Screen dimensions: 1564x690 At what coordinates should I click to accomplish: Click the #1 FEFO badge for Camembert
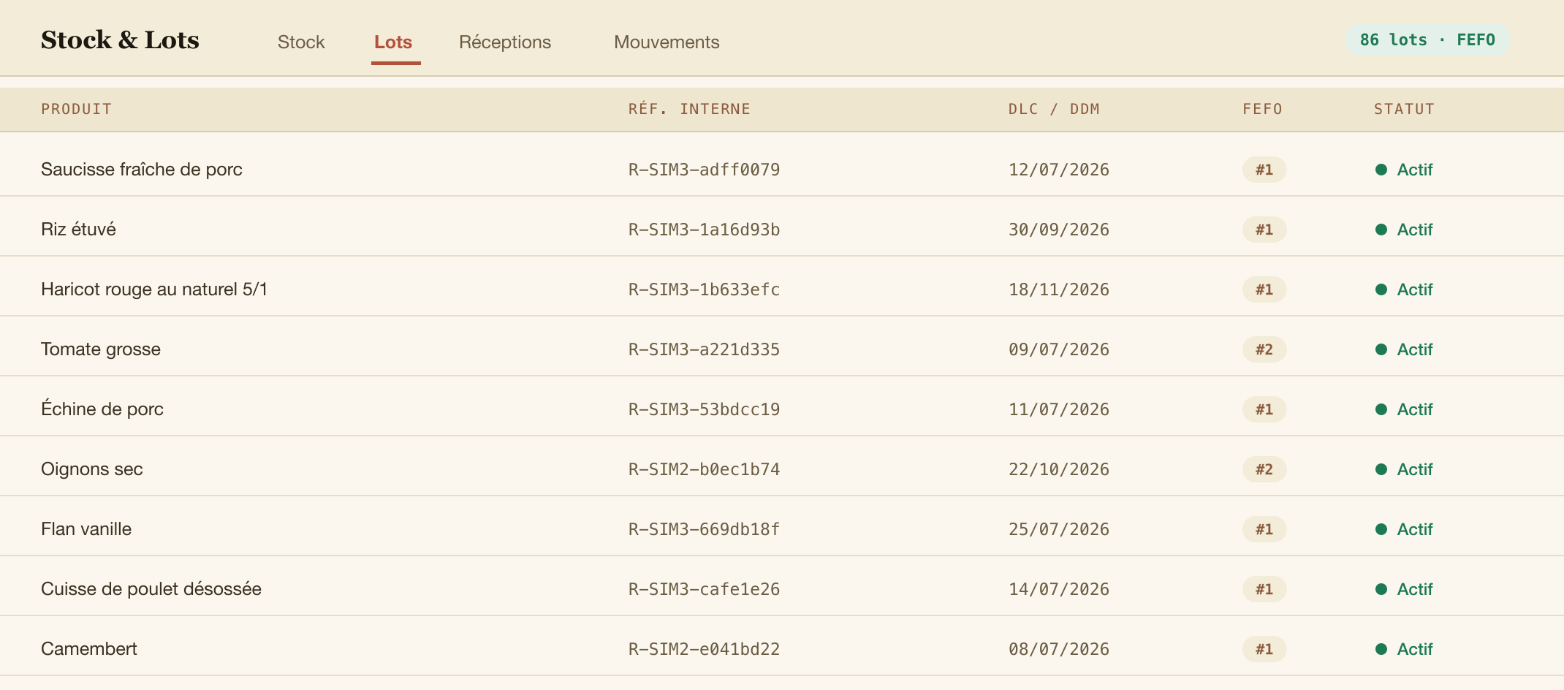click(1264, 649)
